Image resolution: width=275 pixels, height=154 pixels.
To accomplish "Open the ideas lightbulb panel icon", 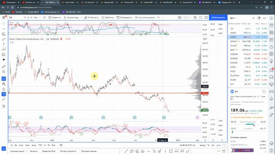I will 272,61.
